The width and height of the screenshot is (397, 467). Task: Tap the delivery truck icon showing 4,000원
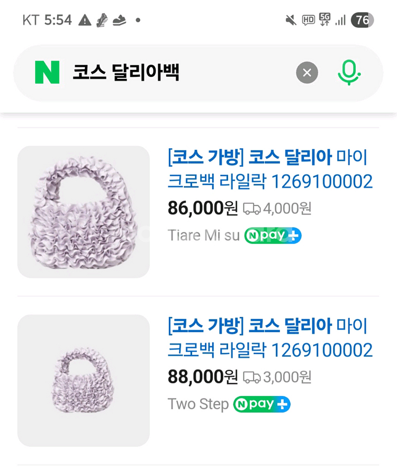click(251, 209)
